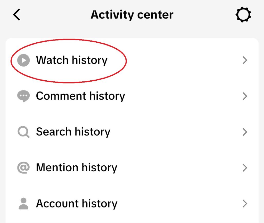Expand Account history with its chevron

pyautogui.click(x=245, y=203)
